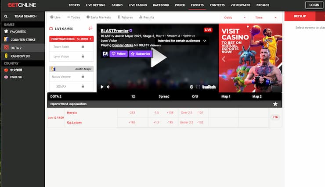Screen dimensions: 325x187
Task: Follow the BLASTPremier channel
Action: (x=119, y=54)
